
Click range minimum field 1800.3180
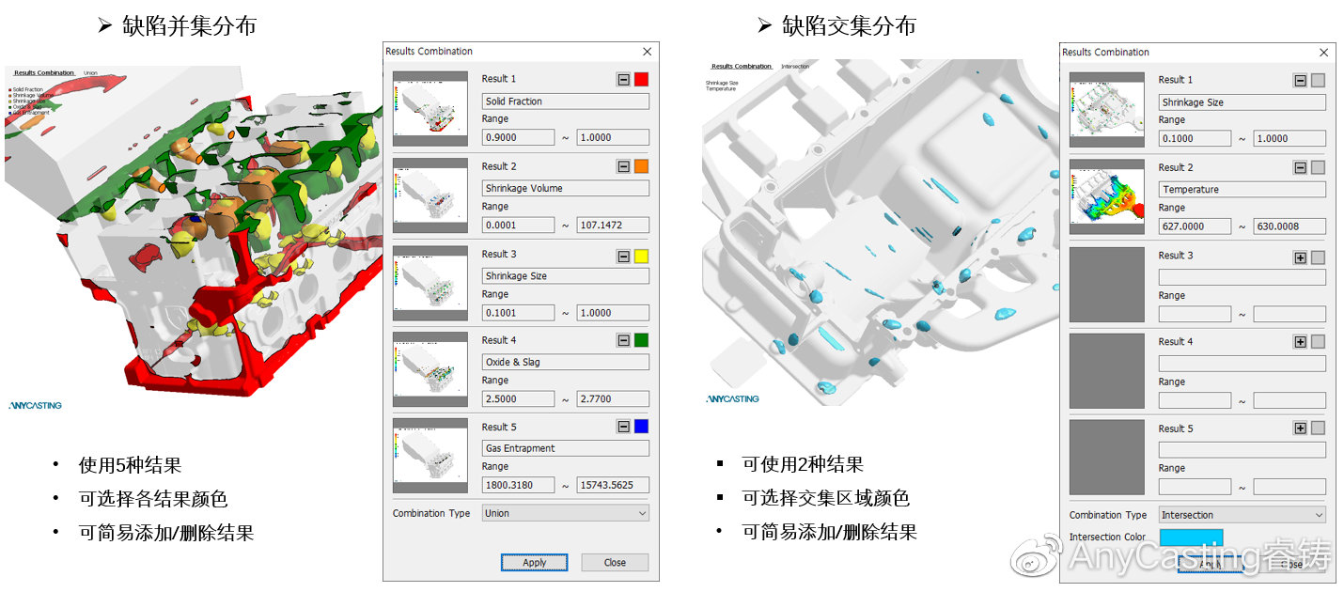[518, 485]
